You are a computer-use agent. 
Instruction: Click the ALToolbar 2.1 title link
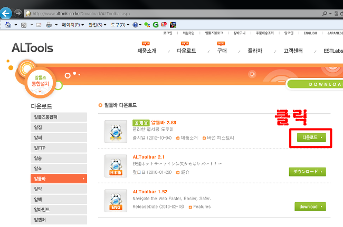148,157
